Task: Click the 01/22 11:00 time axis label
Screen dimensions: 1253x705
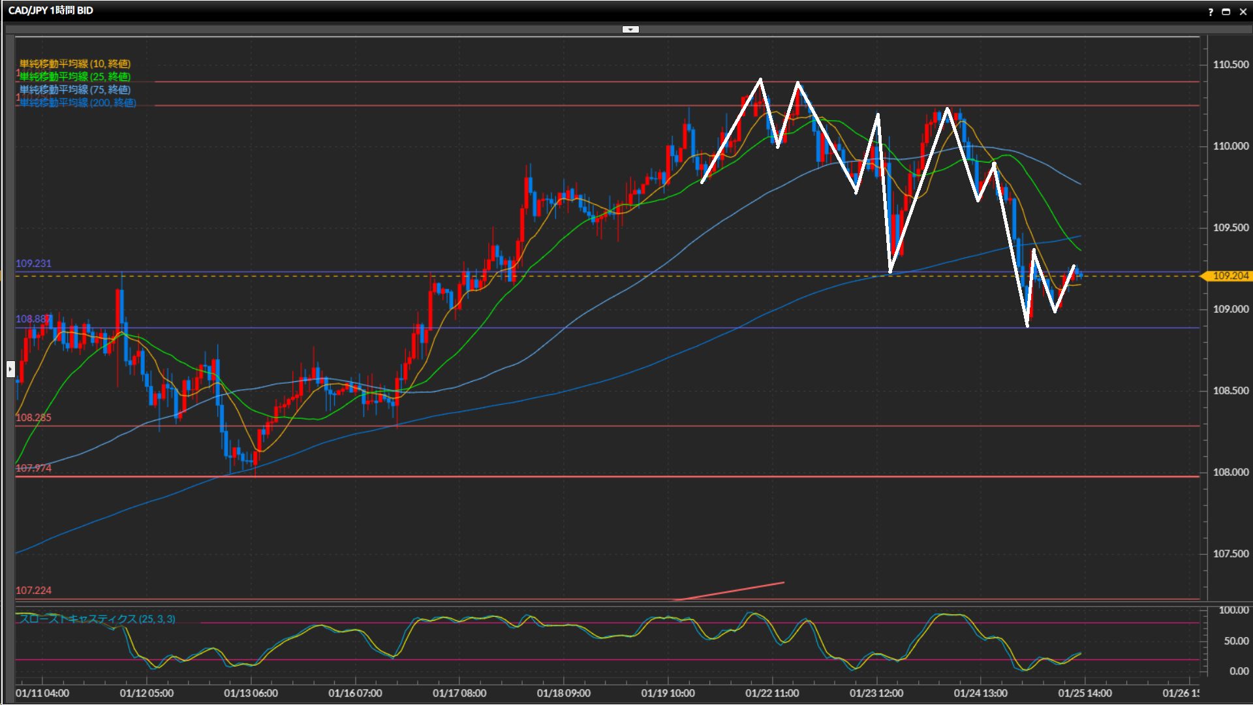Action: (772, 693)
